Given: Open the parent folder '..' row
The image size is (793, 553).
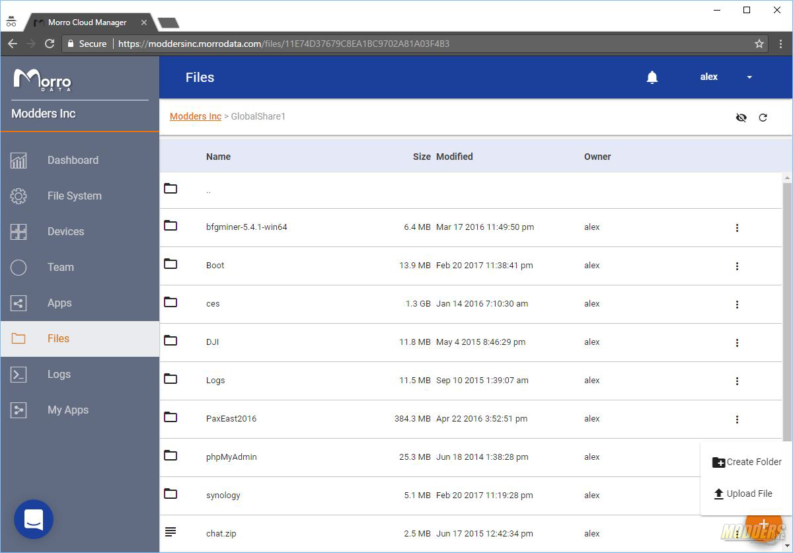Looking at the screenshot, I should tap(471, 190).
